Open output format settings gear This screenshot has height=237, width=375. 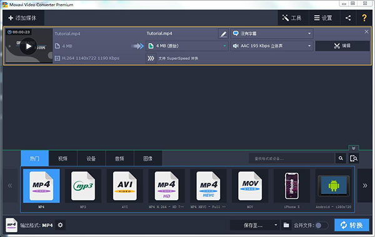[x=60, y=225]
